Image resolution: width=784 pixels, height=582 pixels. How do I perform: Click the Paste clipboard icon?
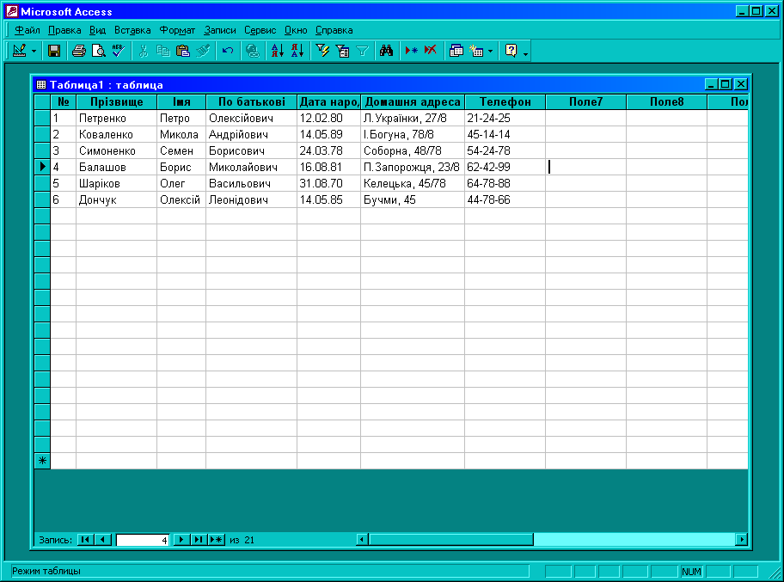[183, 51]
